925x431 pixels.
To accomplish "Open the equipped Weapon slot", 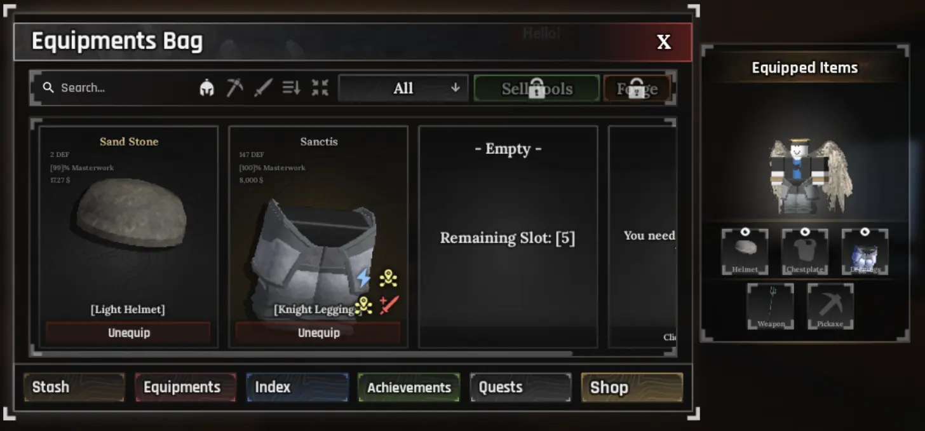I will point(771,306).
